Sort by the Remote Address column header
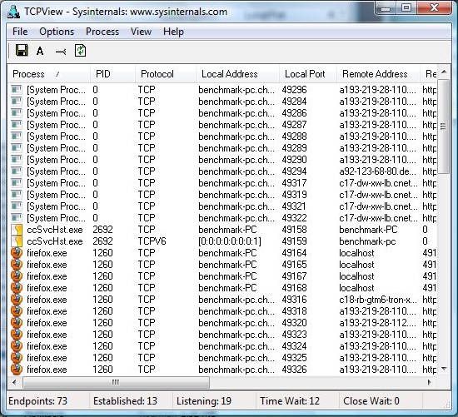 coord(378,74)
